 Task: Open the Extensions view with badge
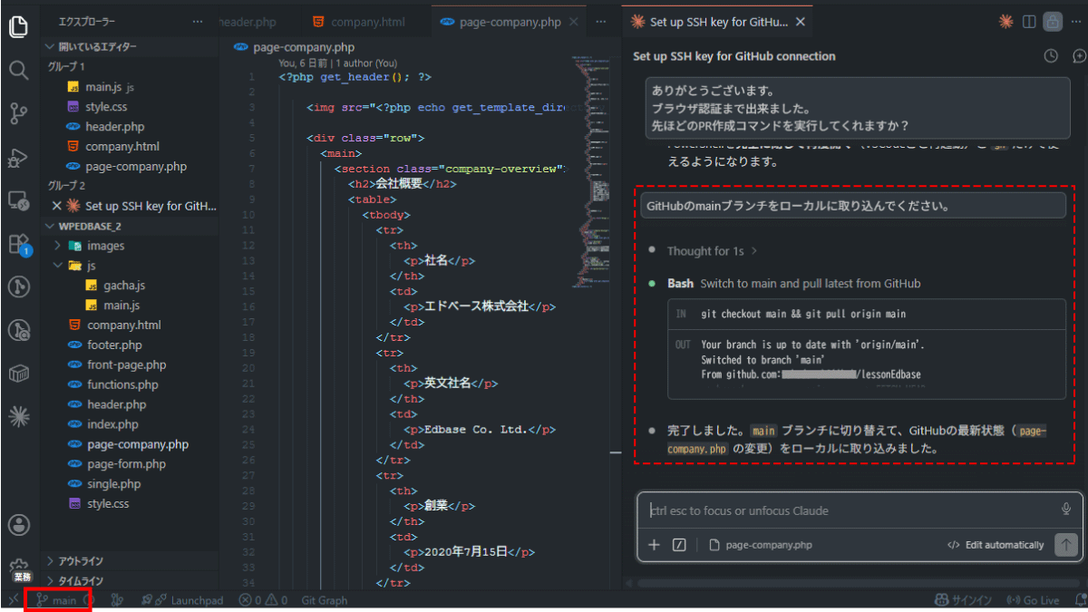(18, 244)
